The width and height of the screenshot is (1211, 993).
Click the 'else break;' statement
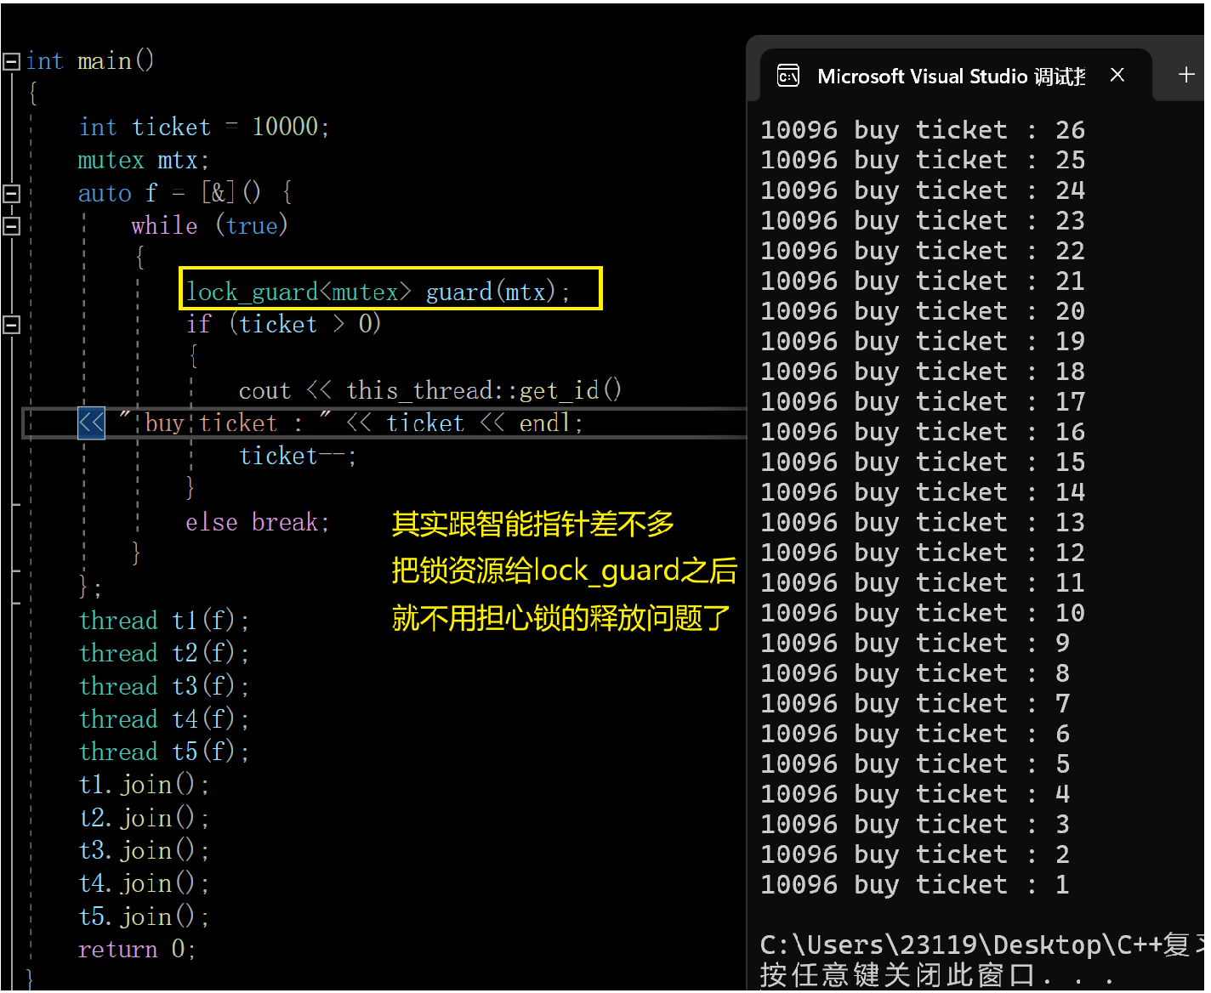pos(257,522)
